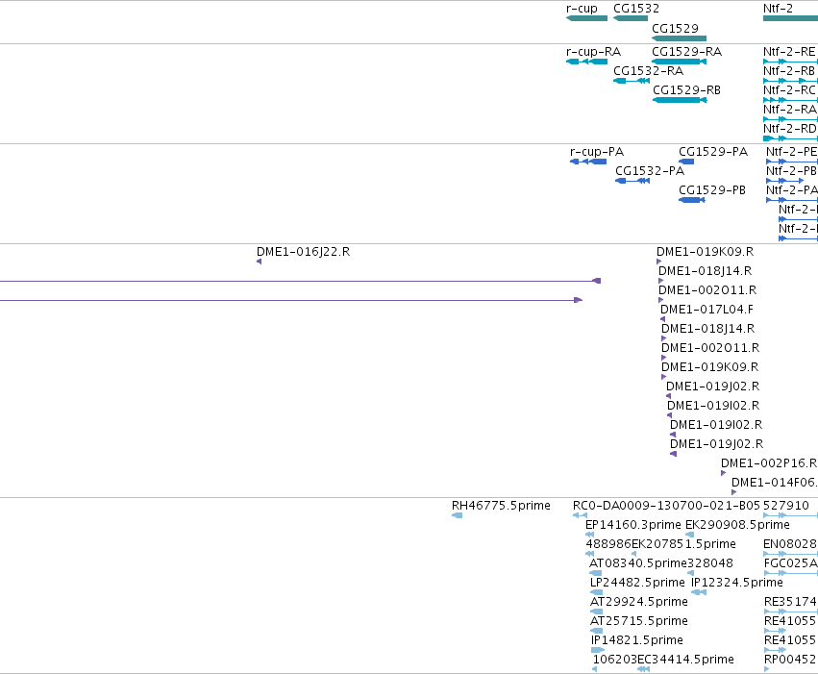818x674 pixels.
Task: Select the CG1529-PB protein feature
Action: click(x=692, y=200)
